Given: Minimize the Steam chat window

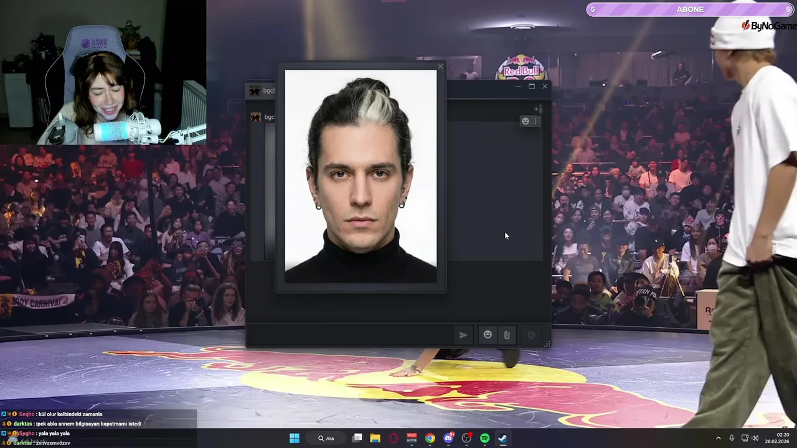Looking at the screenshot, I should point(518,86).
